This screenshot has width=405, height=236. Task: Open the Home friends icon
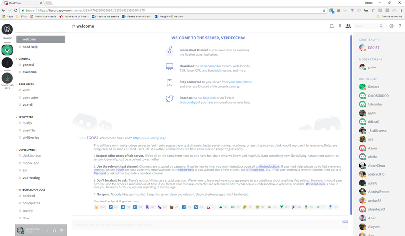7,29
